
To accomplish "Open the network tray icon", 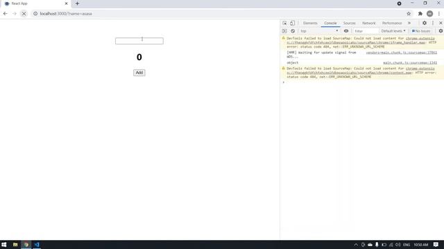I will [x=391, y=244].
